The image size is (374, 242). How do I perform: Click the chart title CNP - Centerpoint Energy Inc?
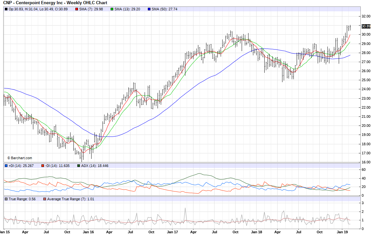[x=55, y=3]
